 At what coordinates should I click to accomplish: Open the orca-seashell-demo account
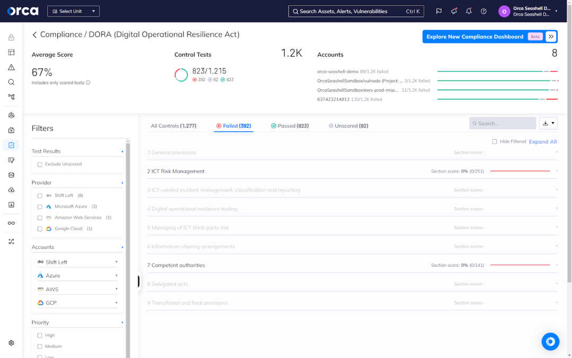click(x=337, y=72)
